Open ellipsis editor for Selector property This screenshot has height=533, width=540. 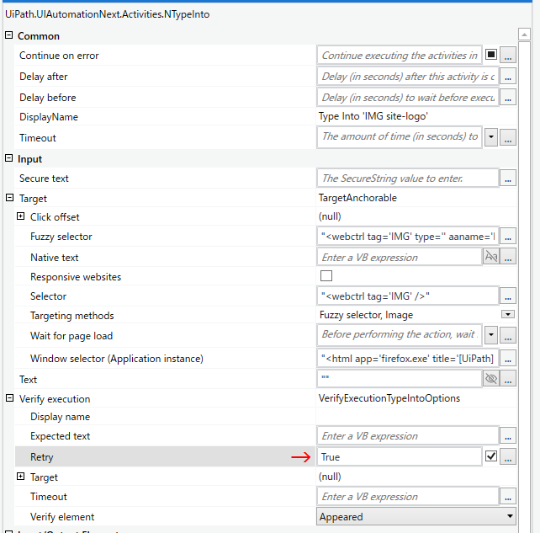pos(508,296)
